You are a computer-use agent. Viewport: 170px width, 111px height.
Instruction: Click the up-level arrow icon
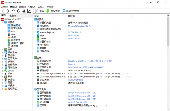(13, 11)
